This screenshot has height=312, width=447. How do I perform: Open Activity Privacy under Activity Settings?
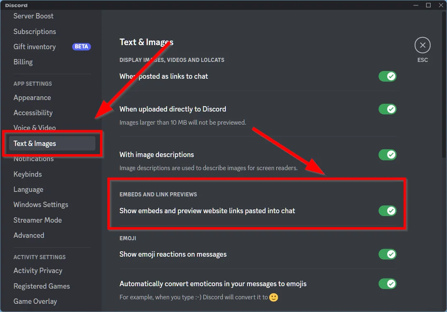[38, 271]
